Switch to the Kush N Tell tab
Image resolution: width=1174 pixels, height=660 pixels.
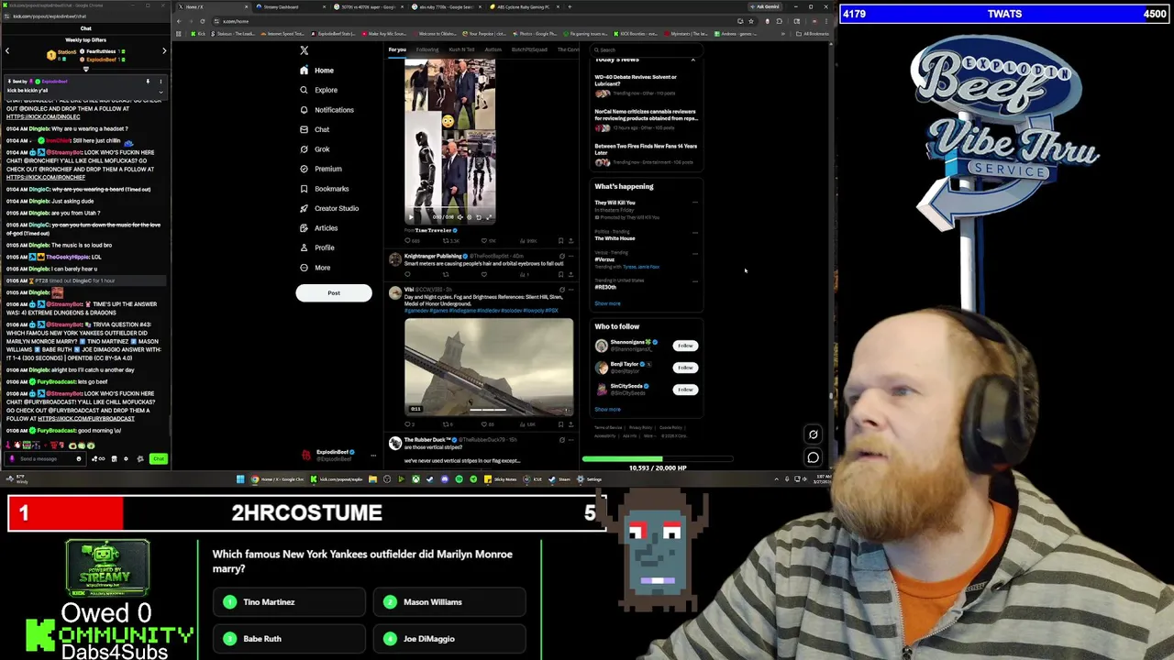(x=461, y=49)
